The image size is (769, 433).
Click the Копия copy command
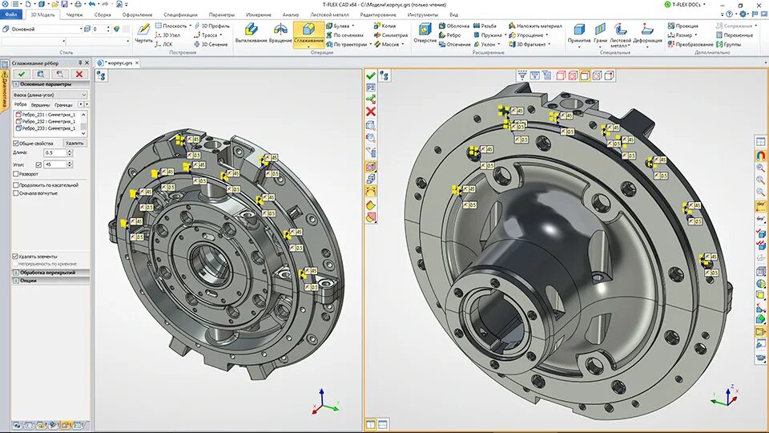[385, 26]
